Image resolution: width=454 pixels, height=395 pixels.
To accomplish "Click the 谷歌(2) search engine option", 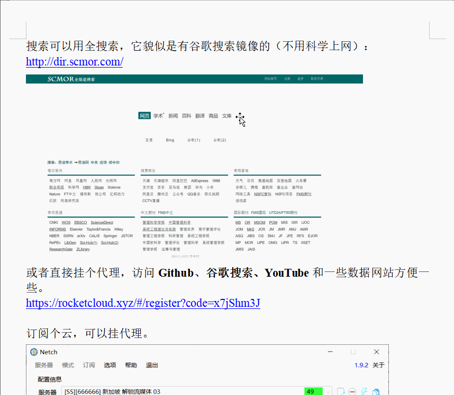I will click(x=220, y=140).
